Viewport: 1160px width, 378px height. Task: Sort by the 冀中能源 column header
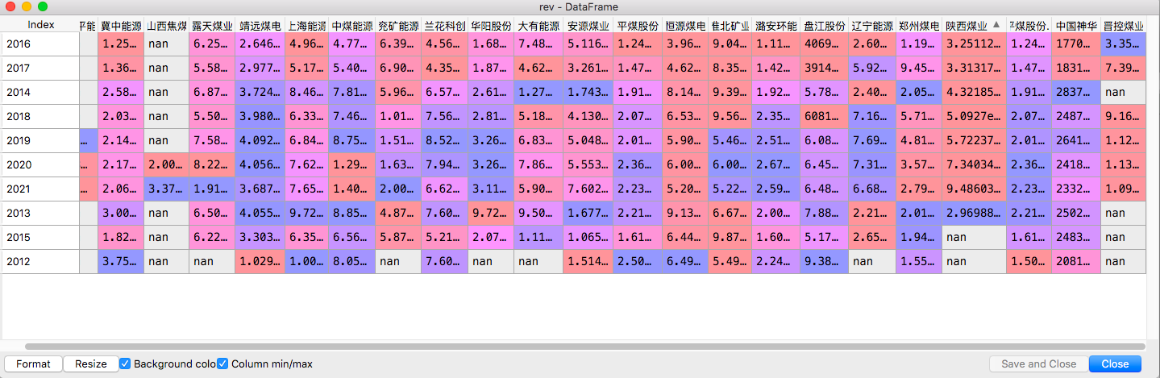click(x=121, y=25)
